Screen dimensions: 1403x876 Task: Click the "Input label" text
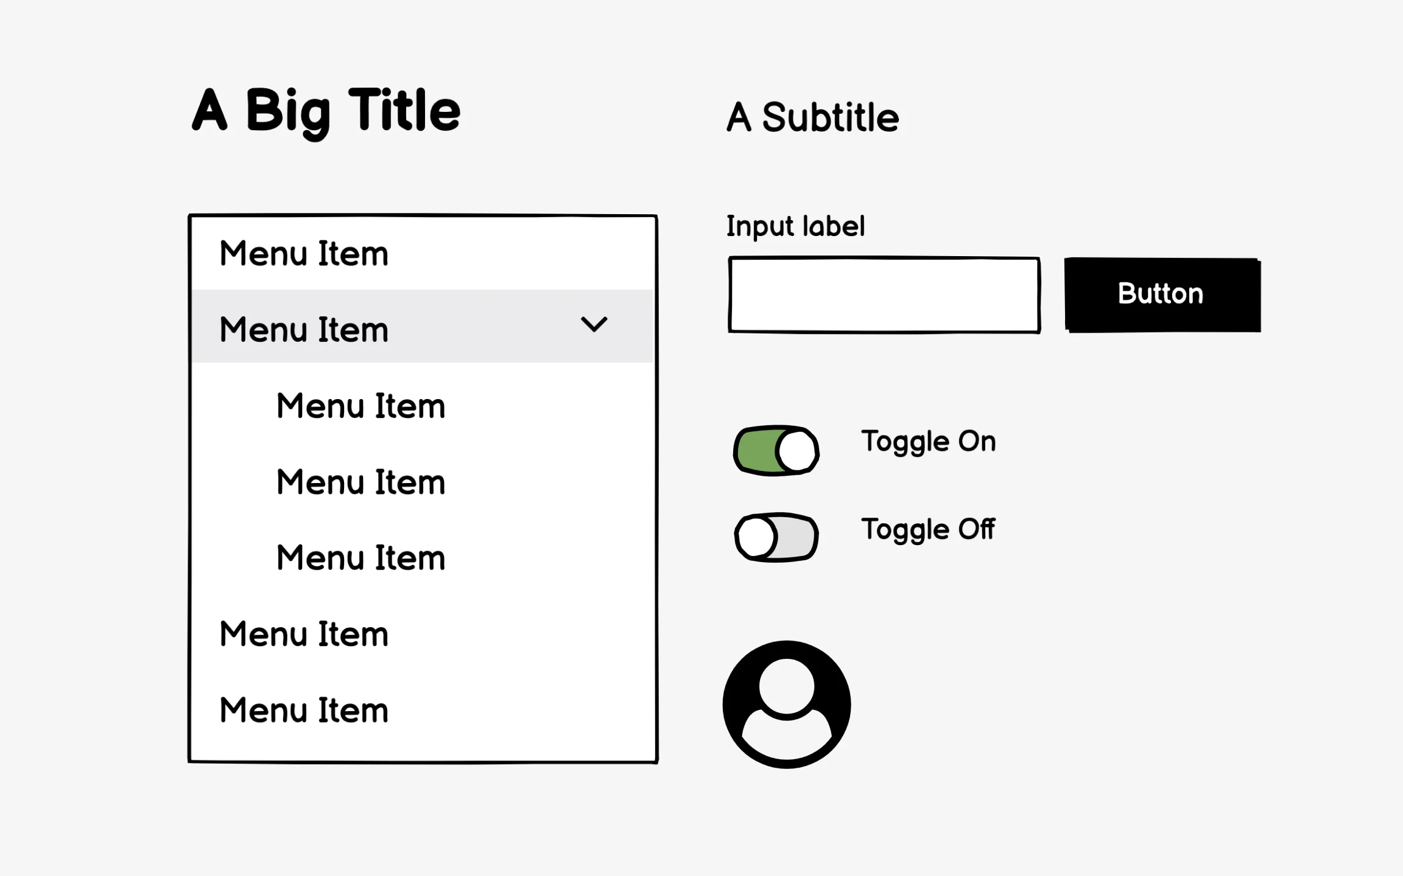tap(795, 226)
